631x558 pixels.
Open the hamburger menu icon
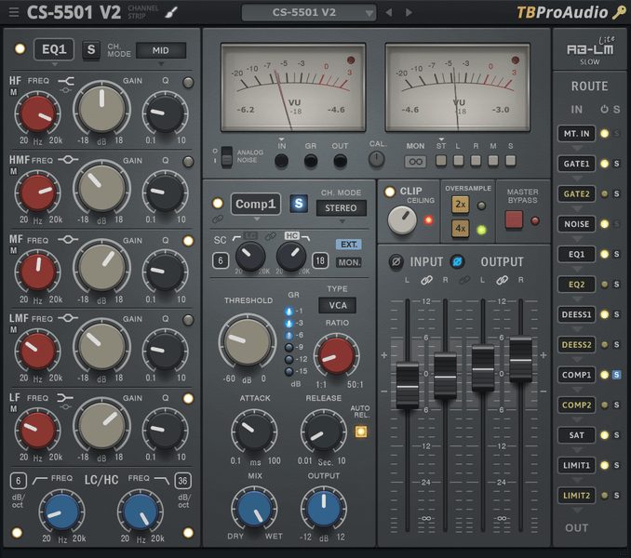[x=14, y=12]
